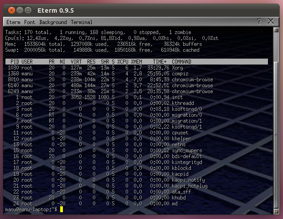
Task: Click the '236516k free' memory value
Action: 134,44
